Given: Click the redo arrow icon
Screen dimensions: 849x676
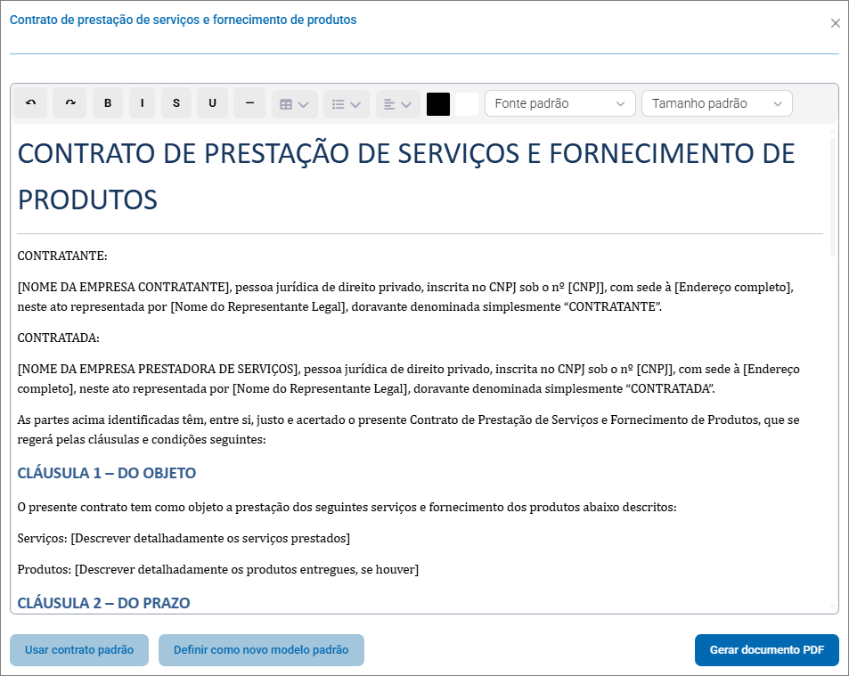Looking at the screenshot, I should point(69,103).
